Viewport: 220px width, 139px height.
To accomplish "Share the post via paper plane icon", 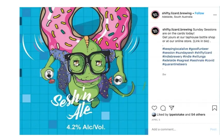I will 171,108.
